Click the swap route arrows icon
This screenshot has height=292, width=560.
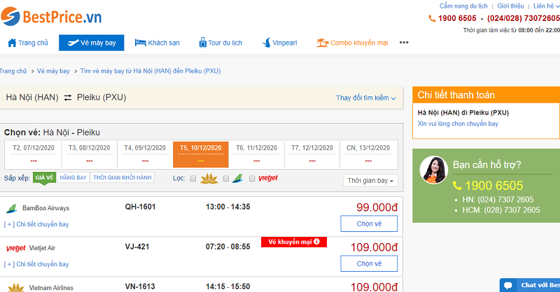pos(67,98)
